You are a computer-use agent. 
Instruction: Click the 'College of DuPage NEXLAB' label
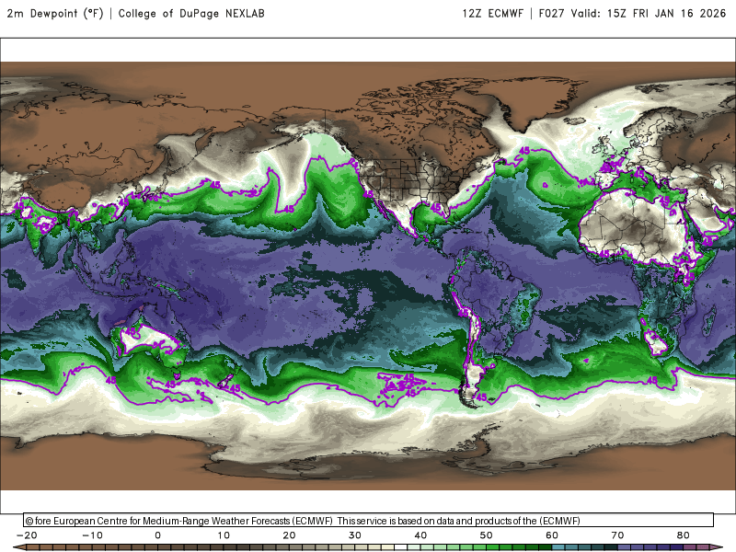[x=191, y=13]
